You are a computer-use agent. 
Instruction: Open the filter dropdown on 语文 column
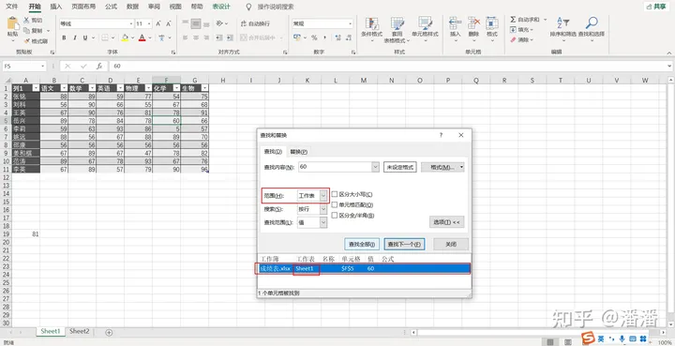(x=64, y=88)
